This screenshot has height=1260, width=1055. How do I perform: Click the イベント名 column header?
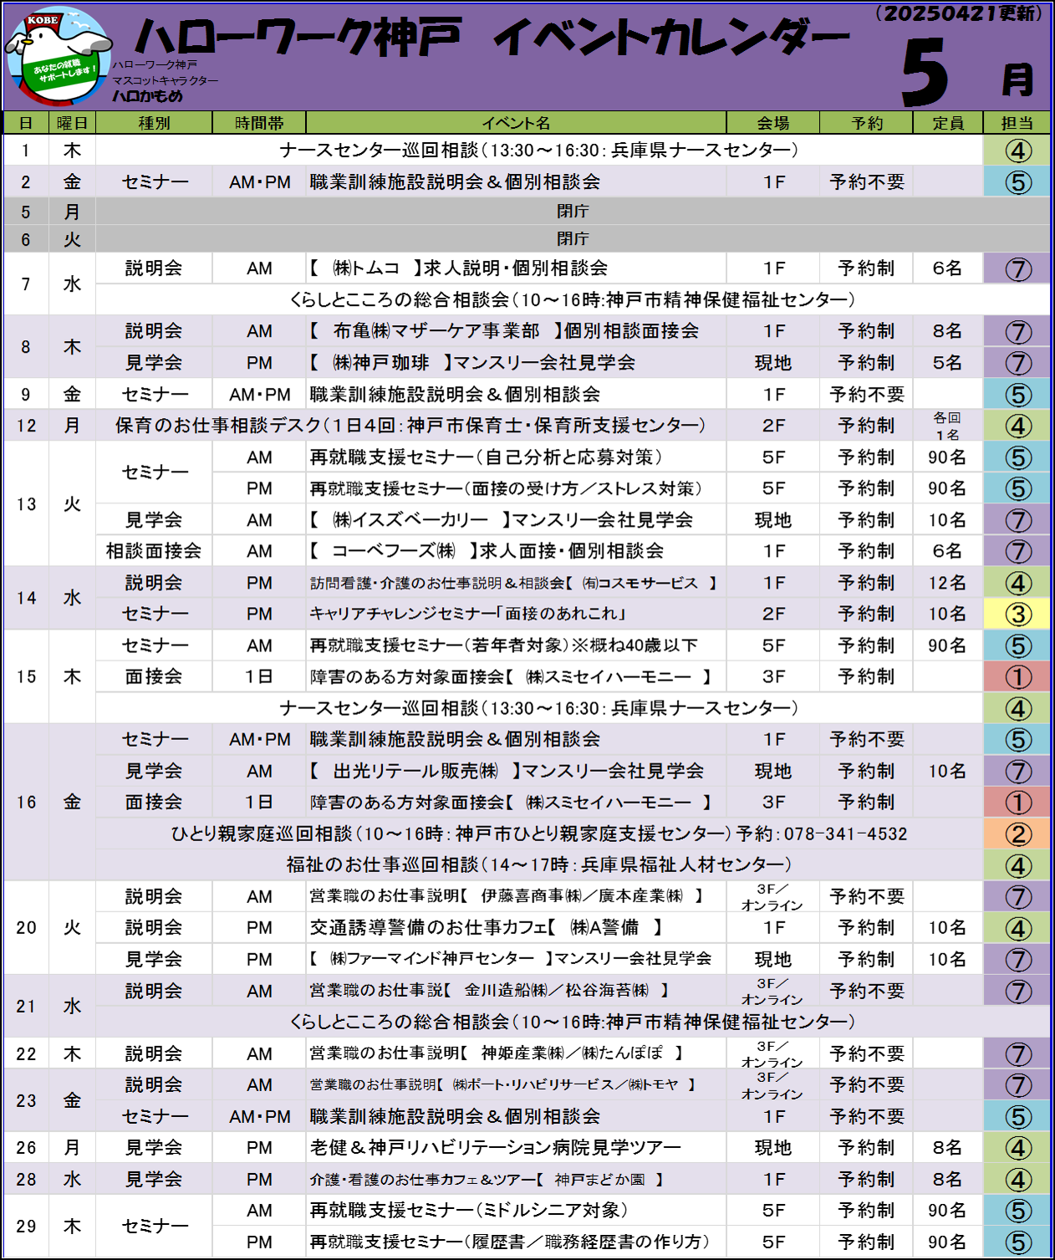tap(516, 123)
